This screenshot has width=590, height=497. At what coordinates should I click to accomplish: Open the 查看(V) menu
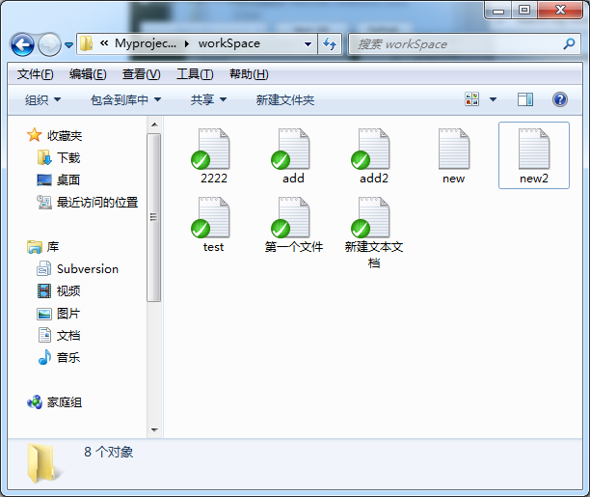(141, 74)
